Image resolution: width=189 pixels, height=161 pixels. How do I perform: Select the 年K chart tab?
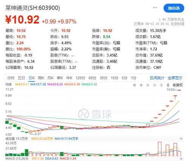click(69, 78)
